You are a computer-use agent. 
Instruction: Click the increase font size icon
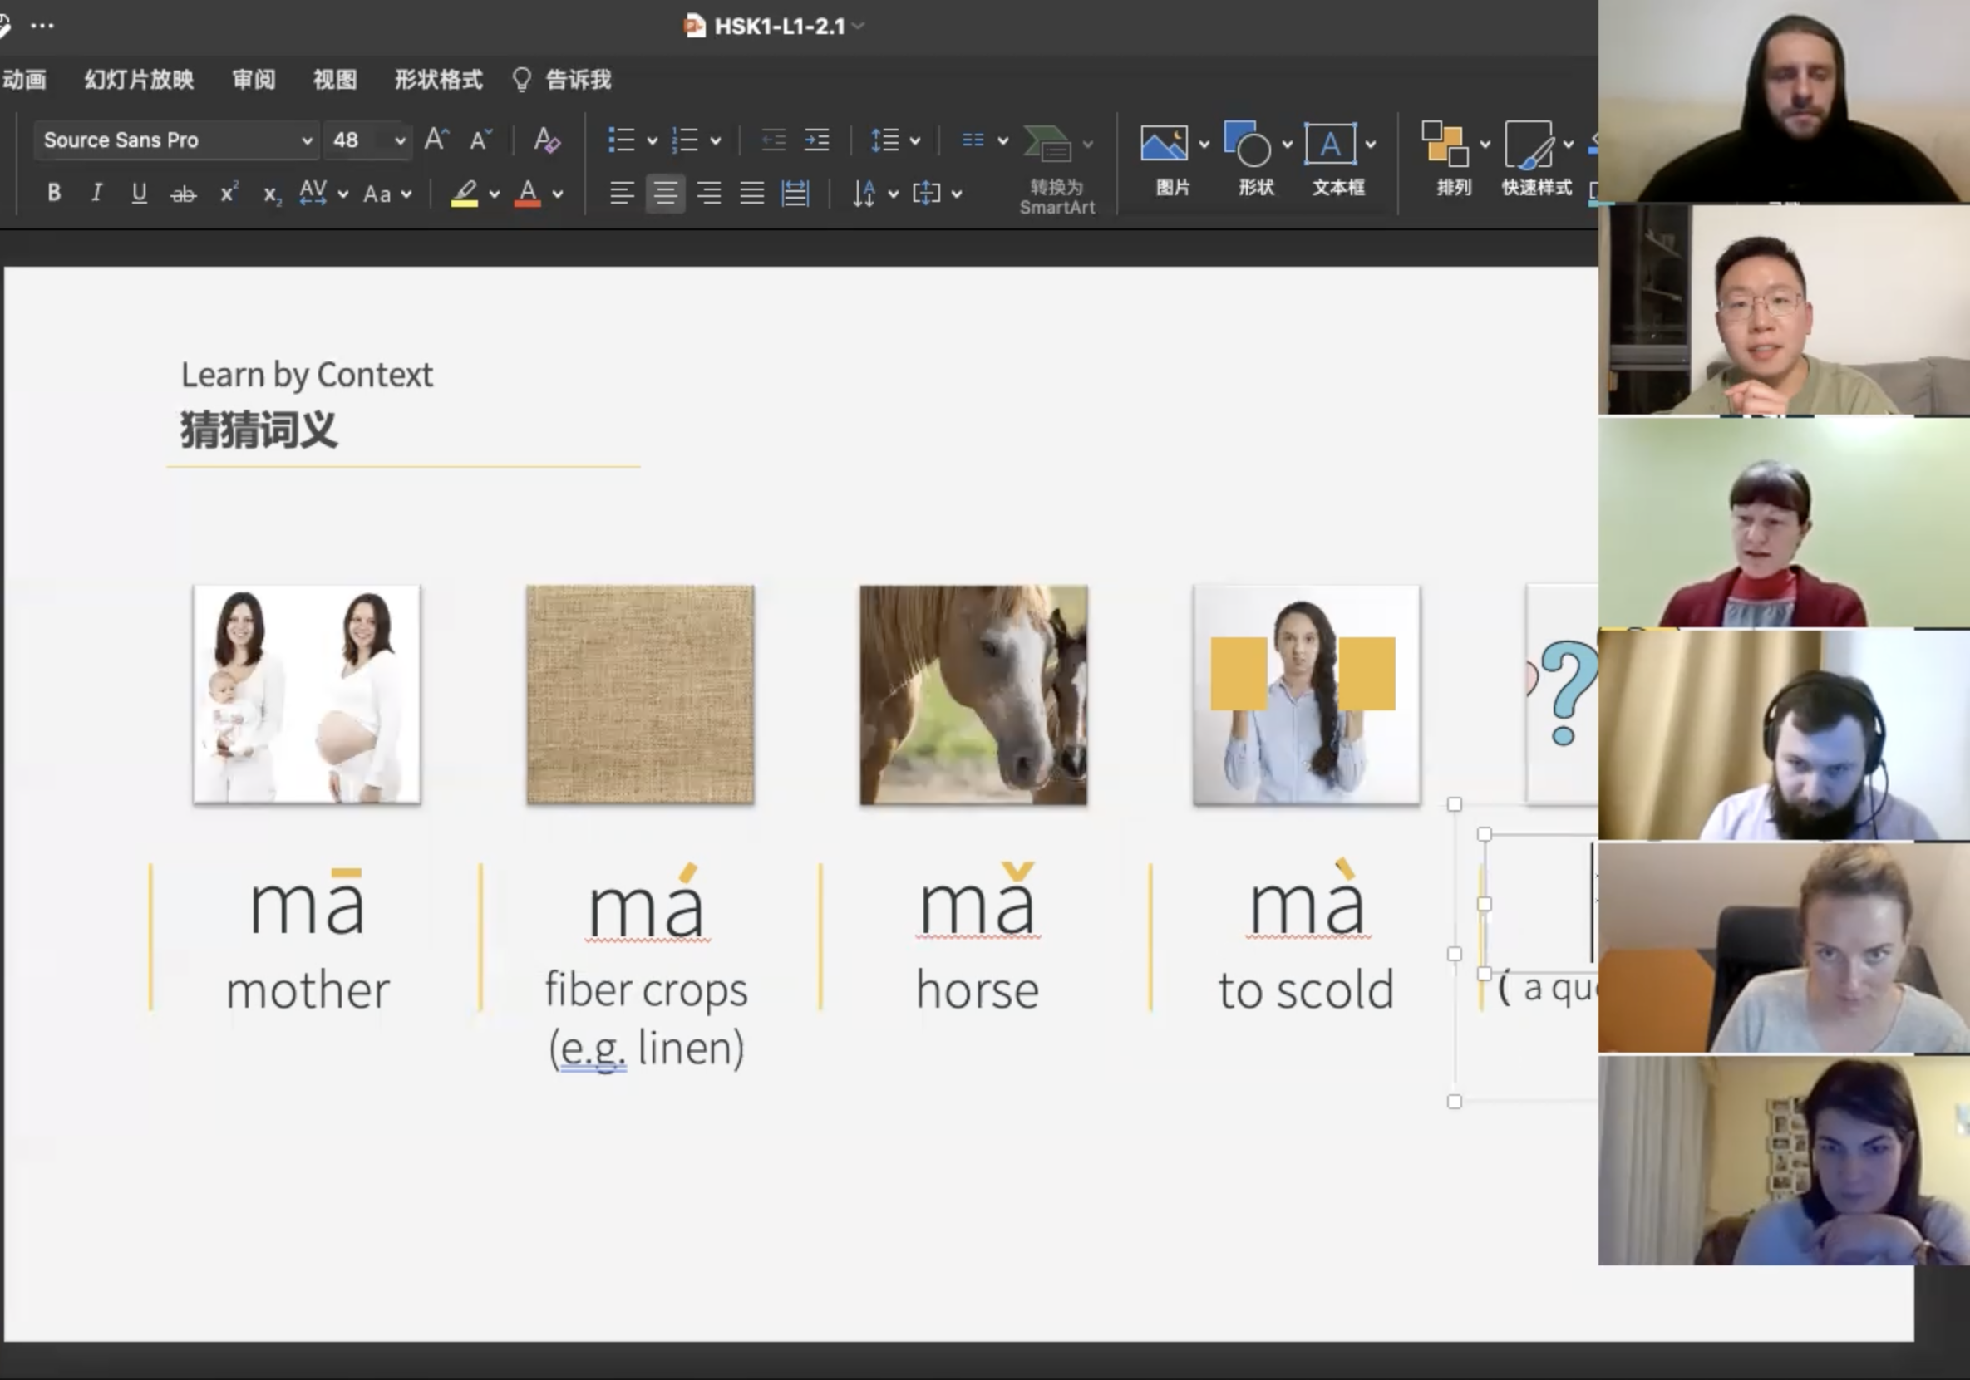click(436, 140)
